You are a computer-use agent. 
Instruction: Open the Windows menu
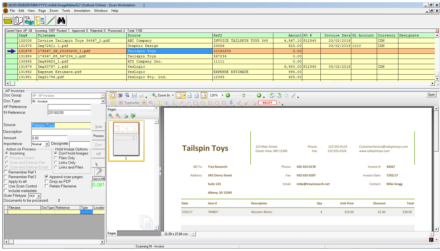101,11
